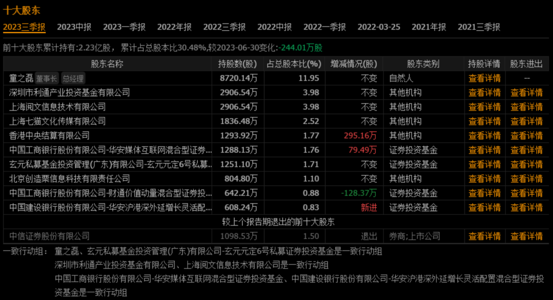Open the 2022三季报 tab
The height and width of the screenshot is (300, 553).
(x=224, y=27)
